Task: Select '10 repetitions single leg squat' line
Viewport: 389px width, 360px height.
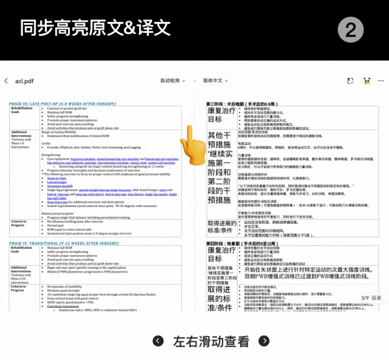Action: coord(102,294)
